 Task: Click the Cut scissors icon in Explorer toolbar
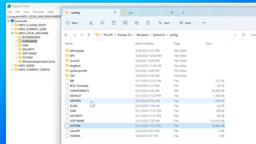pos(91,23)
